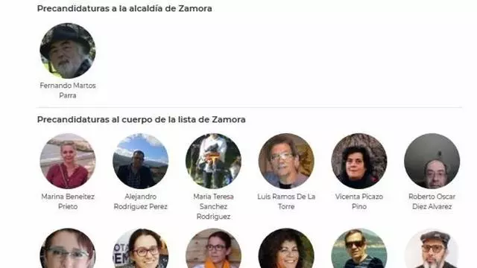
Task: Open Alejandro Rodriguez Perez's avatar
Action: tap(141, 161)
